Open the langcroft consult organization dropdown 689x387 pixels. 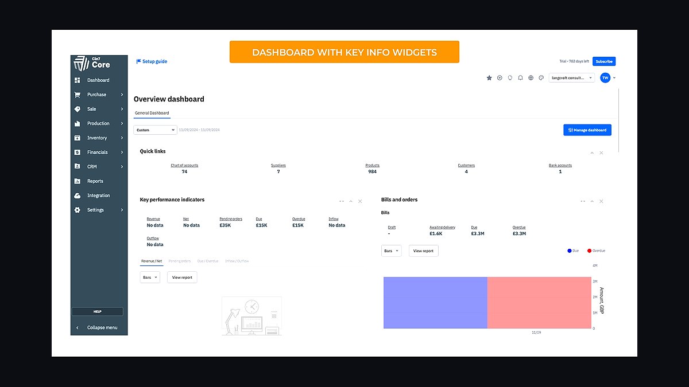571,77
